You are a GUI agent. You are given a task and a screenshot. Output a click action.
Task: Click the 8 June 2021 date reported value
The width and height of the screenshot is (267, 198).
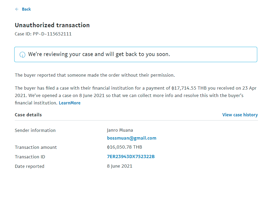(119, 166)
